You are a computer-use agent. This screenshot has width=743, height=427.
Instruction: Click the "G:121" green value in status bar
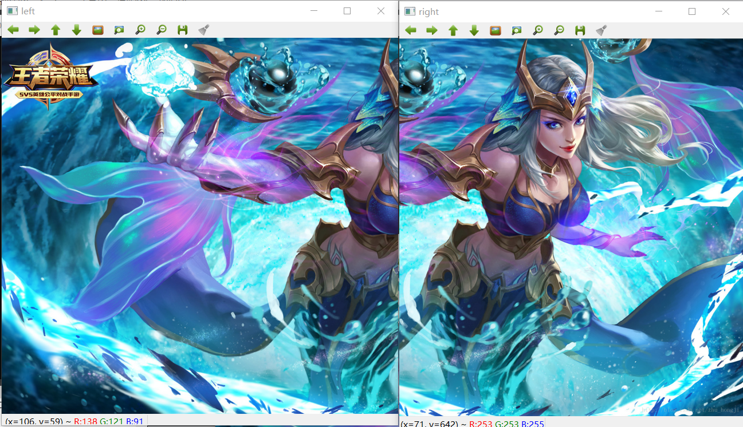coord(111,421)
